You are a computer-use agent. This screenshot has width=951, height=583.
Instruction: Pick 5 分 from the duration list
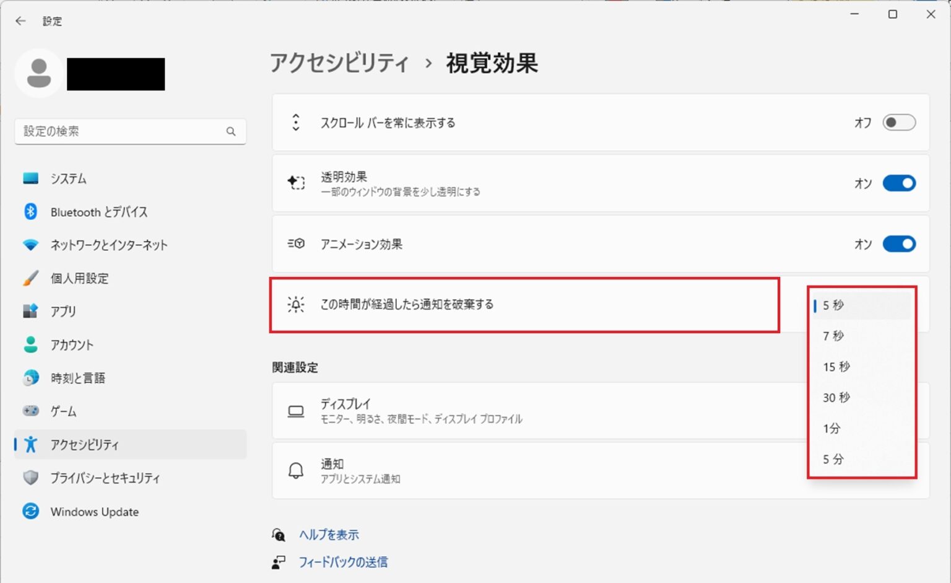(x=833, y=459)
